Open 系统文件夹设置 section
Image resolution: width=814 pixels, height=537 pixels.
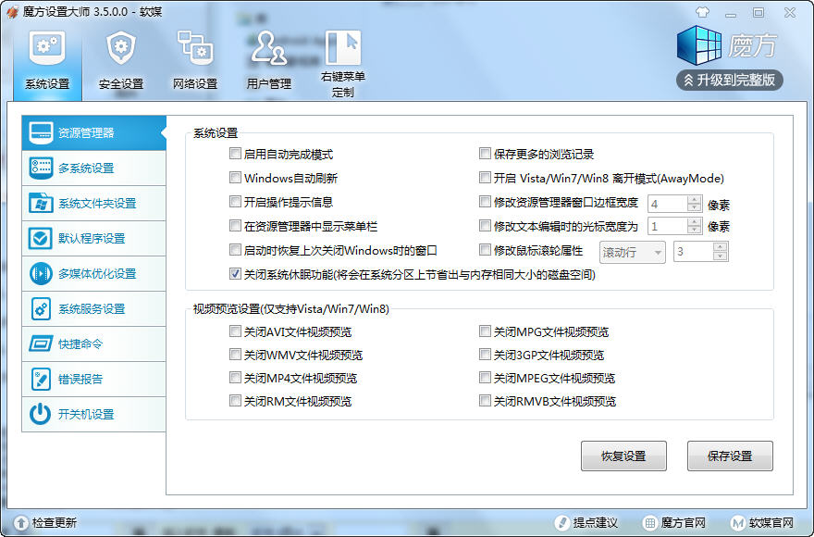pos(92,203)
